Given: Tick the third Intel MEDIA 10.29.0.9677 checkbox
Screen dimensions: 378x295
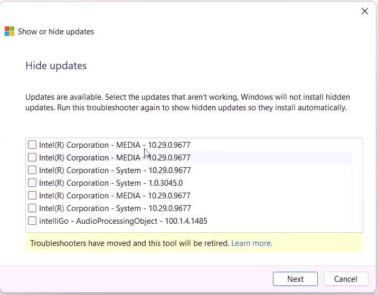Looking at the screenshot, I should pos(32,195).
